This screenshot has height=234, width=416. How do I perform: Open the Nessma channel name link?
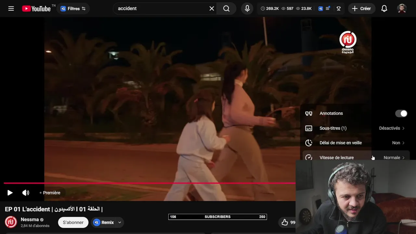(30, 219)
